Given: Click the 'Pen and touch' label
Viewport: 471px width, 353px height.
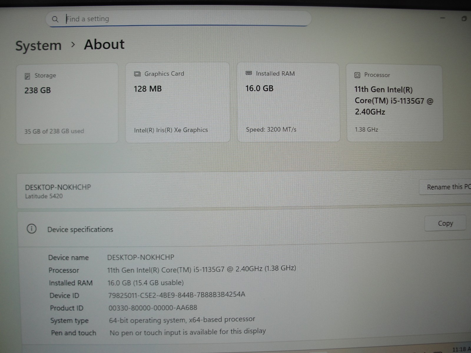Looking at the screenshot, I should (x=74, y=333).
